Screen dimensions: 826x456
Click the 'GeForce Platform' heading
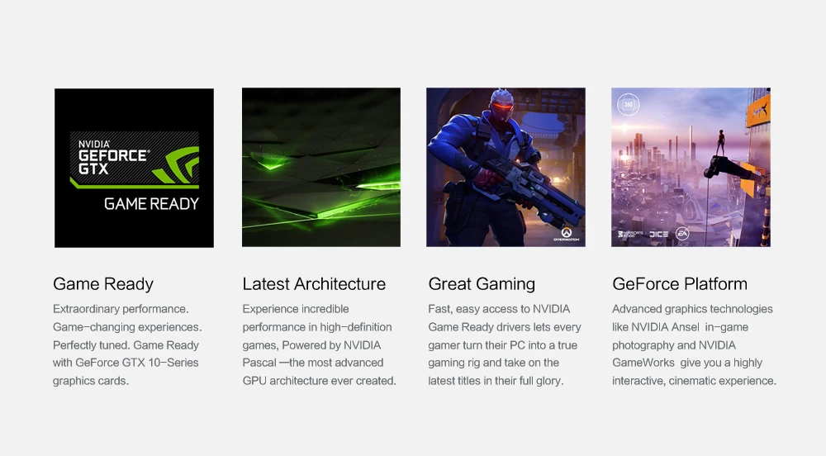[x=680, y=284]
